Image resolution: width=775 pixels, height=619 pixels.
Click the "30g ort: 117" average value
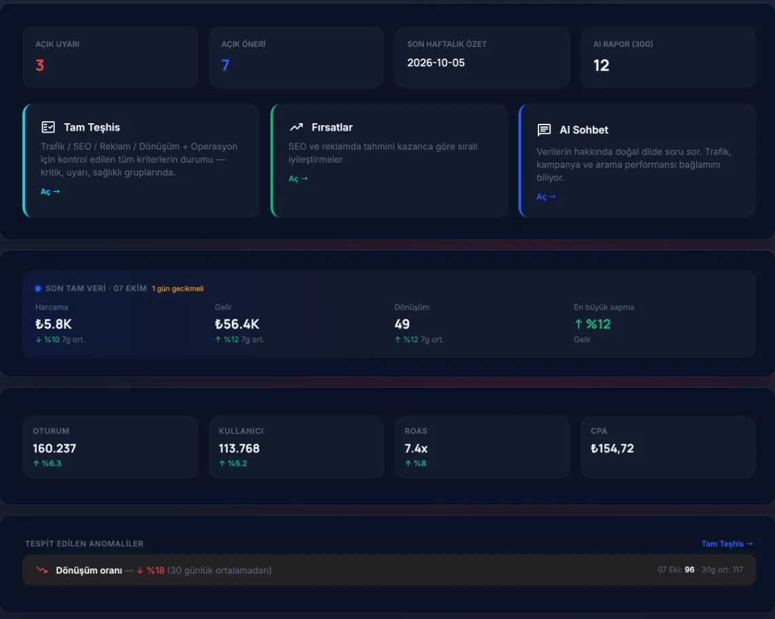coord(722,569)
